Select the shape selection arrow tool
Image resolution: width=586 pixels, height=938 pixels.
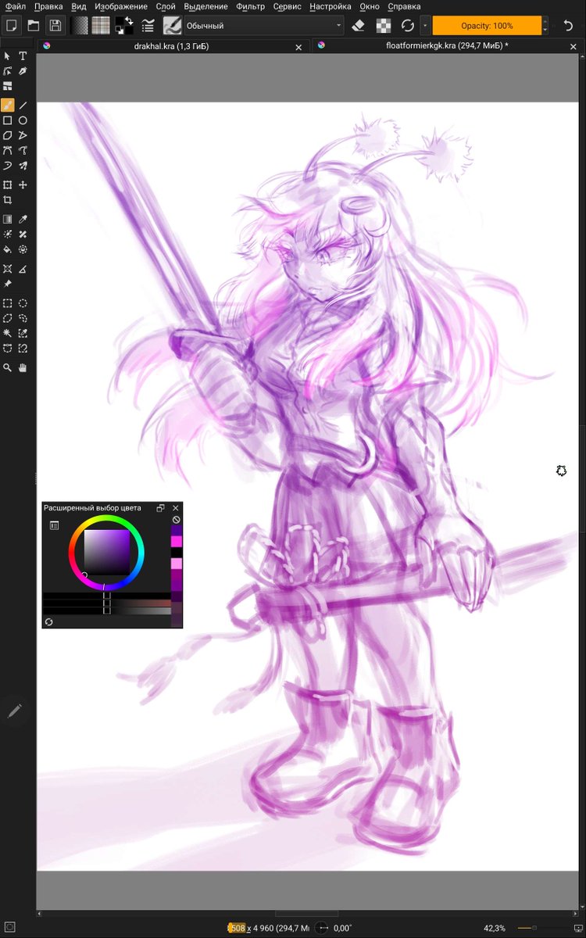click(7, 56)
